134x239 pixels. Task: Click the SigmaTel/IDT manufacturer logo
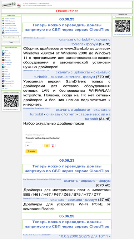click(x=3, y=83)
